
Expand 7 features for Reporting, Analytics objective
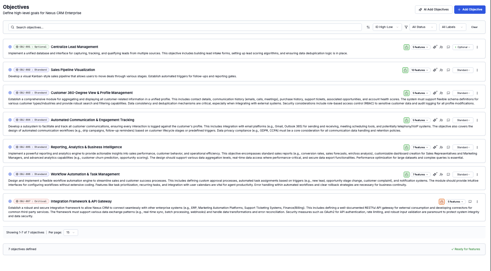(420, 147)
